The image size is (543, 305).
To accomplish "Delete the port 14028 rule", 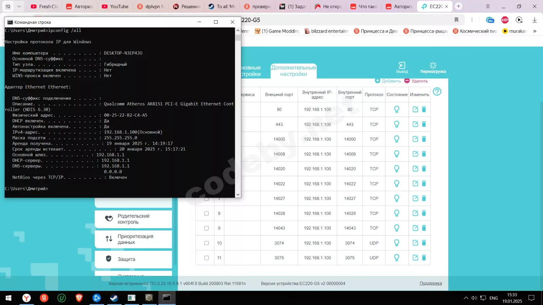I will tap(424, 213).
